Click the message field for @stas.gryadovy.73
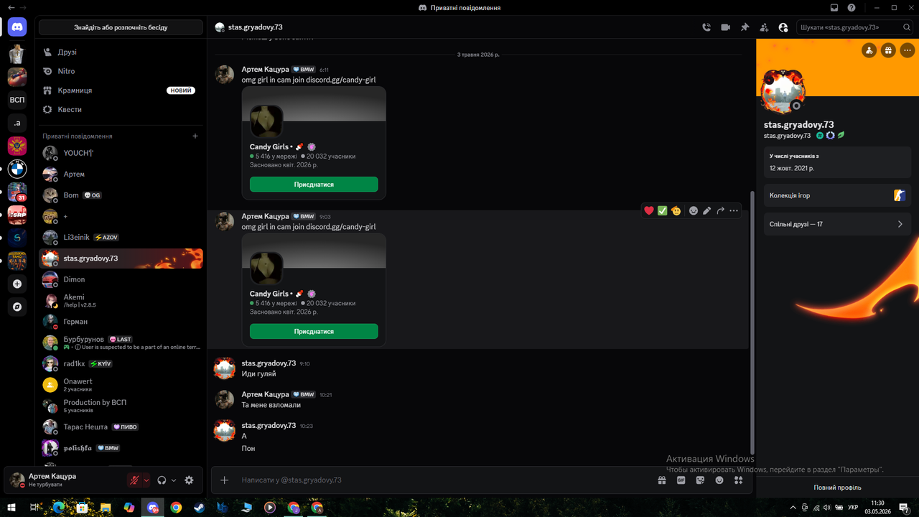The image size is (919, 517). click(445, 480)
